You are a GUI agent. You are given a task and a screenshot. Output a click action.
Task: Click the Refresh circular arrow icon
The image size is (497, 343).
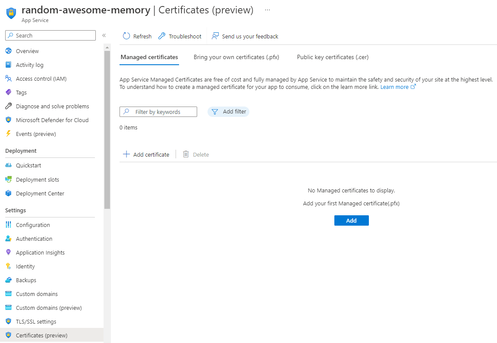click(x=126, y=36)
